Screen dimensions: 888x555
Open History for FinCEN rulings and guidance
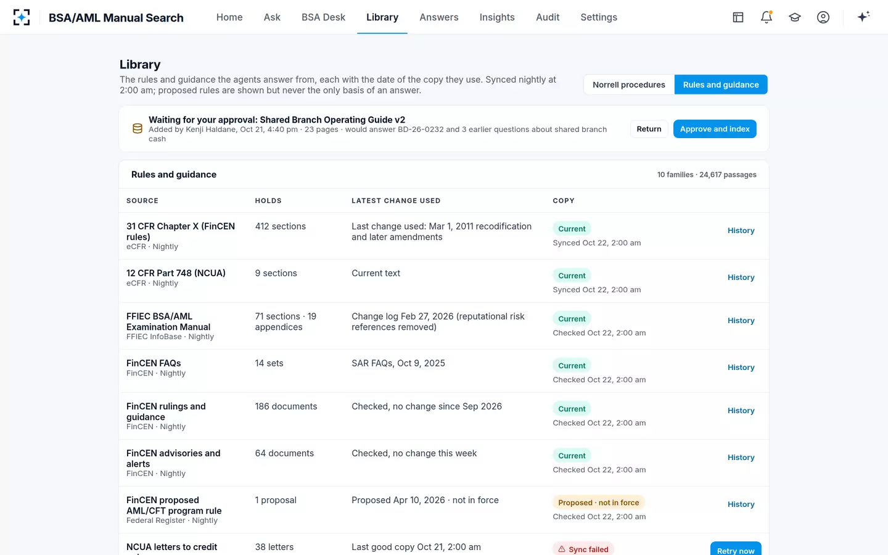pos(741,411)
